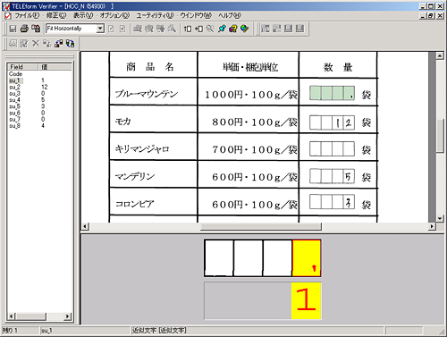Open the Fit Horizontally zoom dropdown
The height and width of the screenshot is (337, 447).
(x=100, y=29)
